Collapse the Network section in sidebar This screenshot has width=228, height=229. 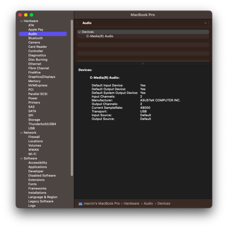[21, 133]
